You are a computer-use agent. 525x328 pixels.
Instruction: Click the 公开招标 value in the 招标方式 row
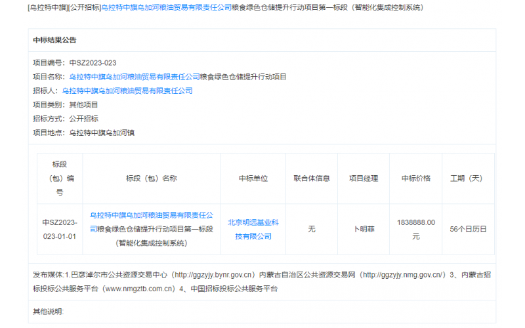pyautogui.click(x=83, y=119)
